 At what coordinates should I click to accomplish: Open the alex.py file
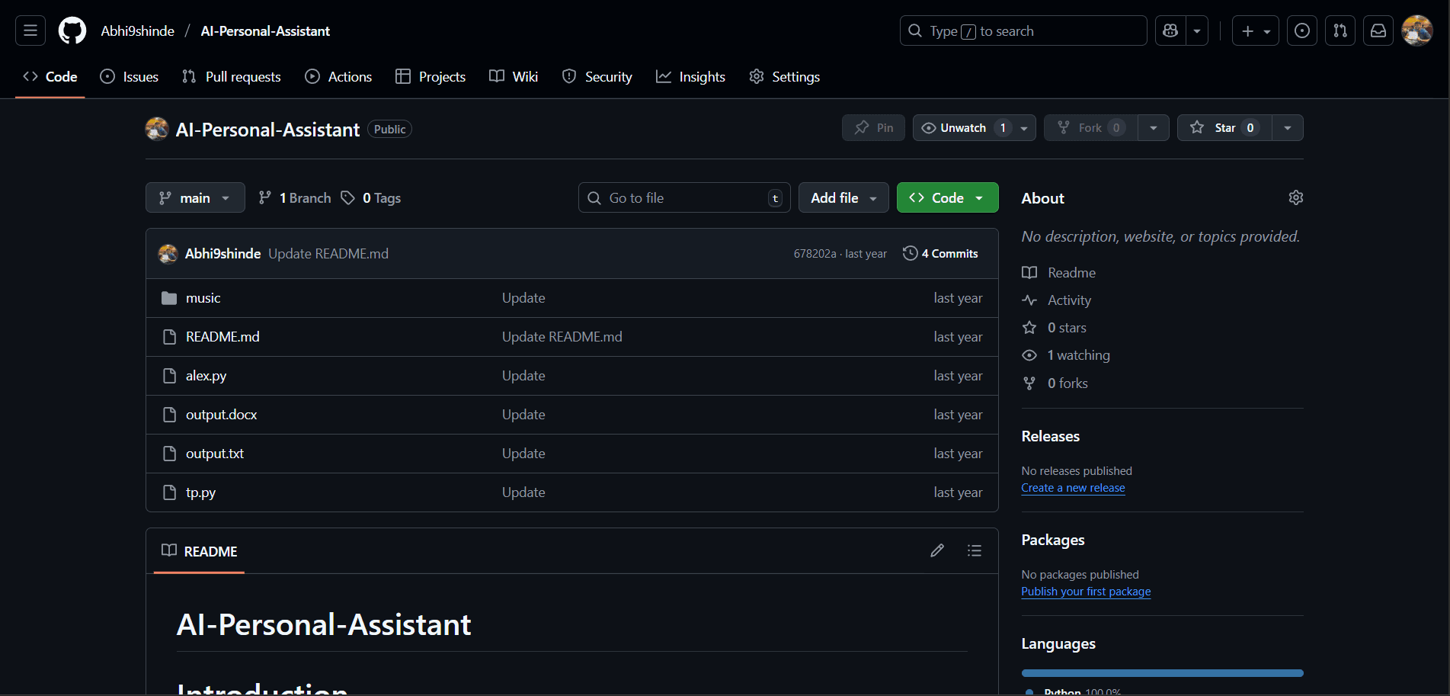206,376
